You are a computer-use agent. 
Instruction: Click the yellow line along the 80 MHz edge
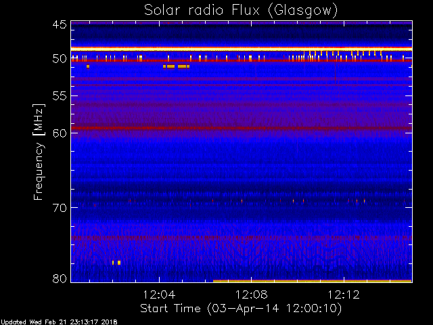click(313, 281)
